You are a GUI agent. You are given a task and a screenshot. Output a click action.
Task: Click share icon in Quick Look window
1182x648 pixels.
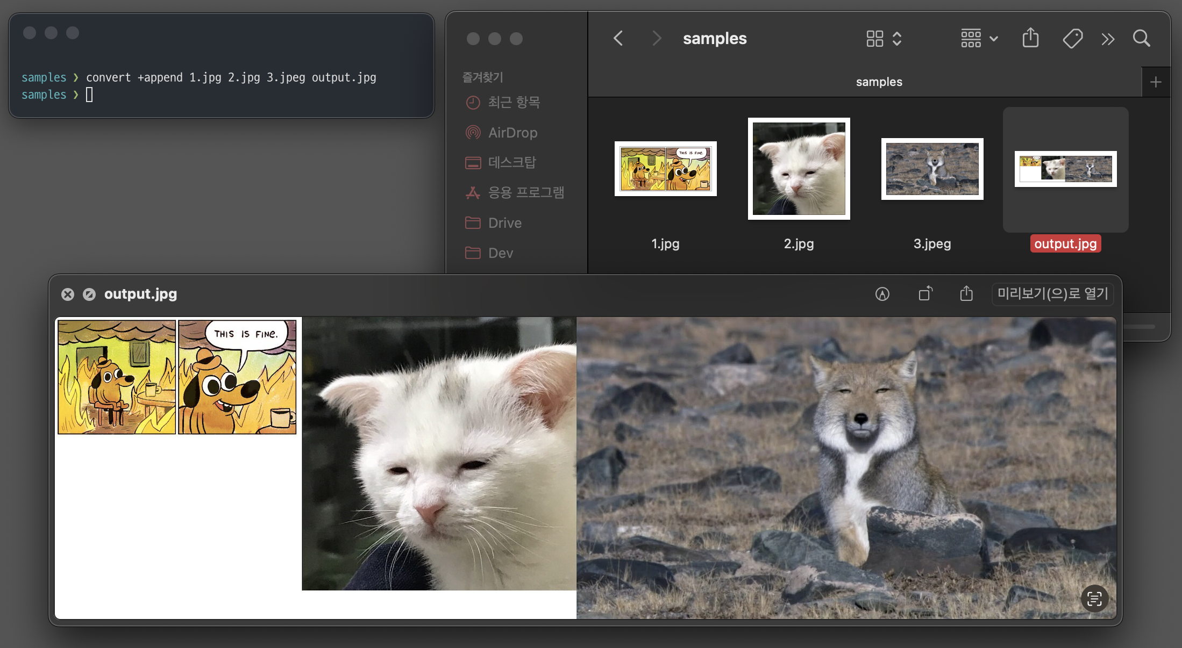click(966, 294)
